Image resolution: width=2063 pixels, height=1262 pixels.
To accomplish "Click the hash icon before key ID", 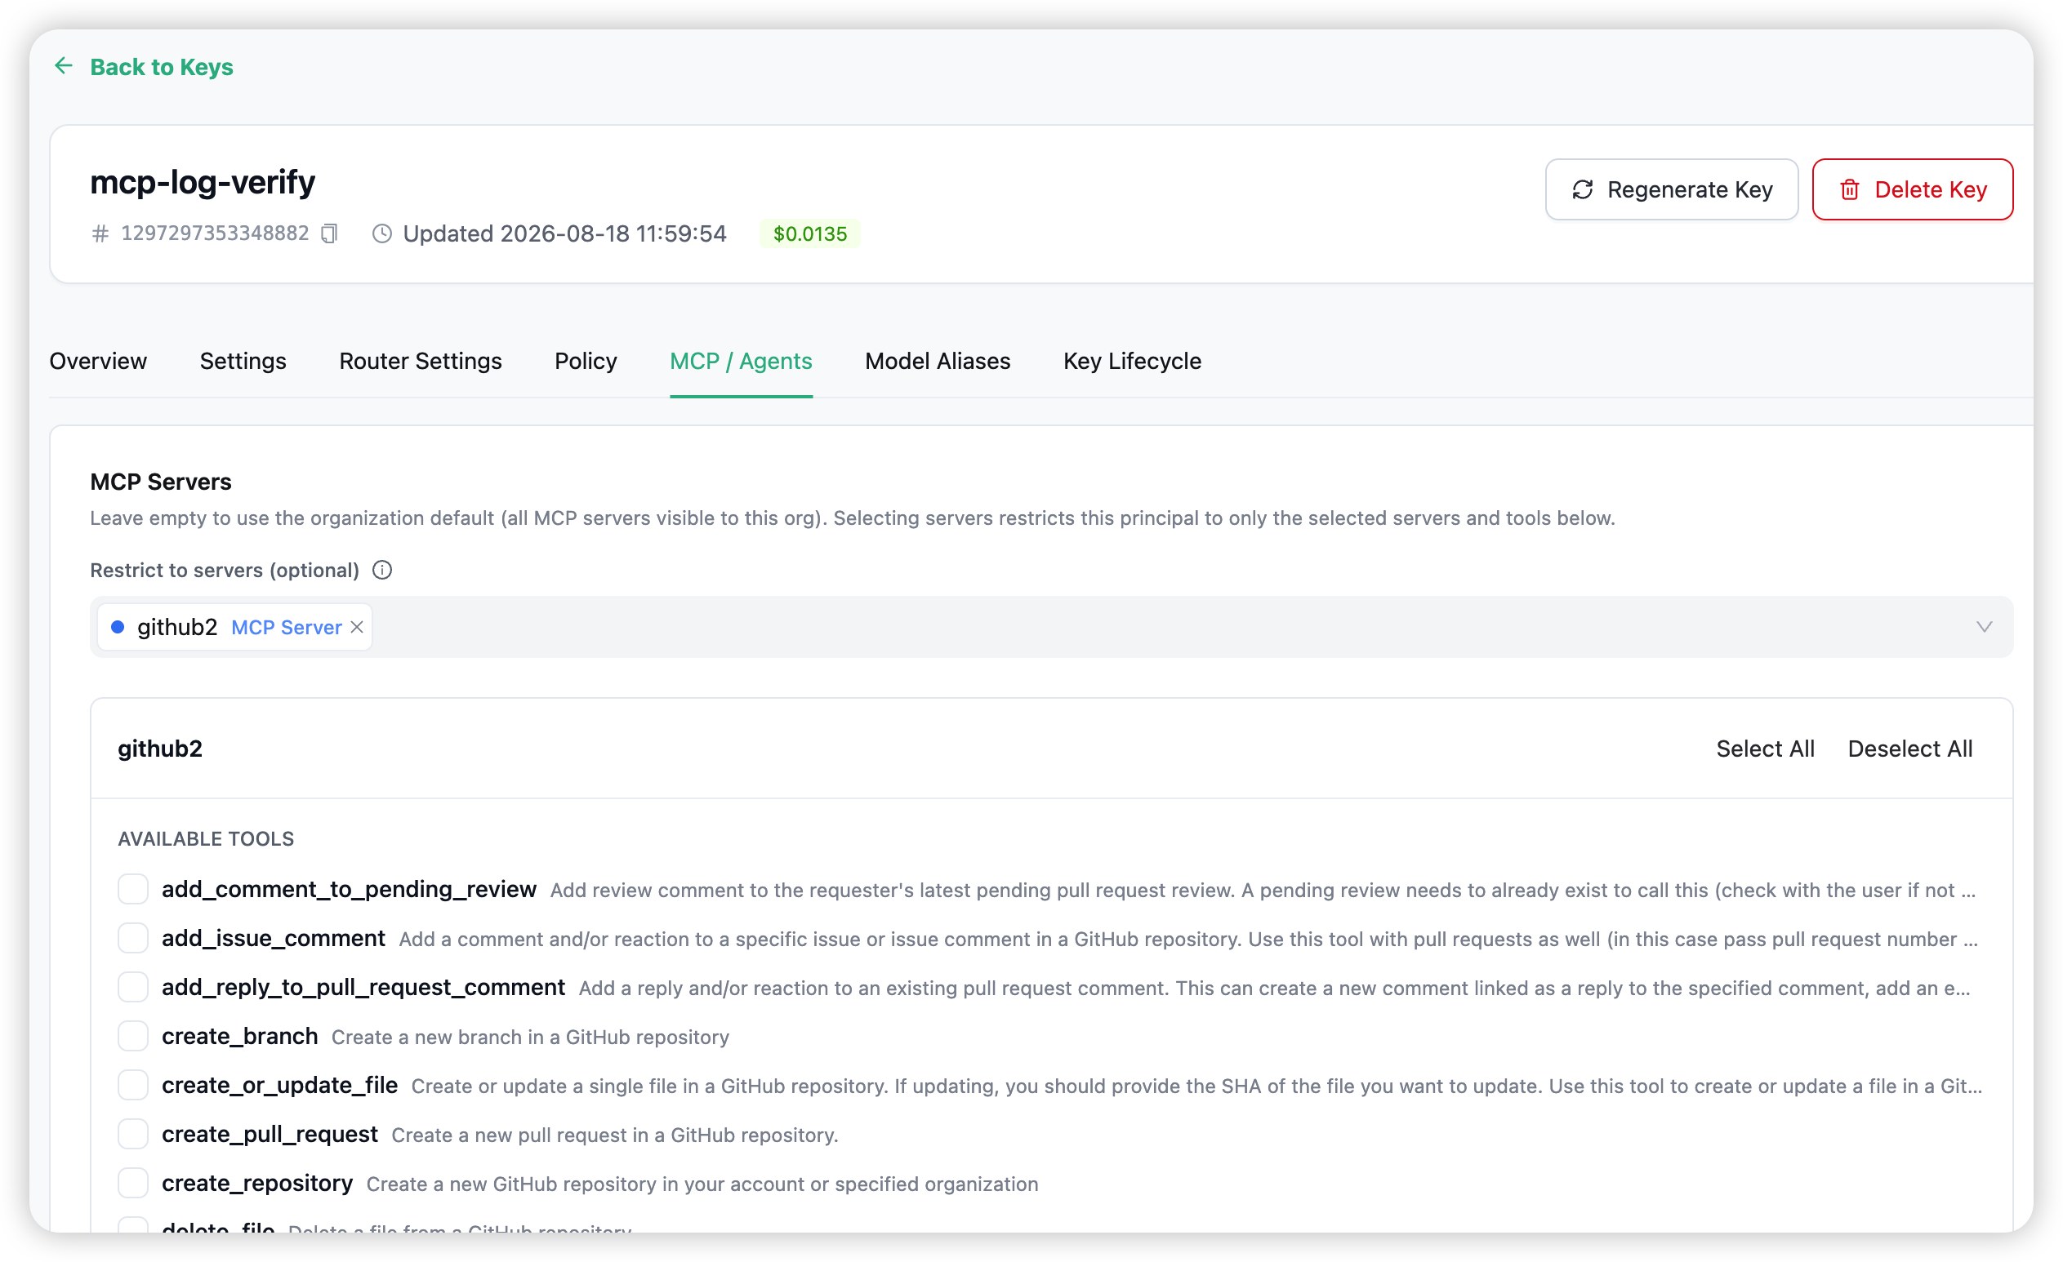I will click(x=100, y=233).
